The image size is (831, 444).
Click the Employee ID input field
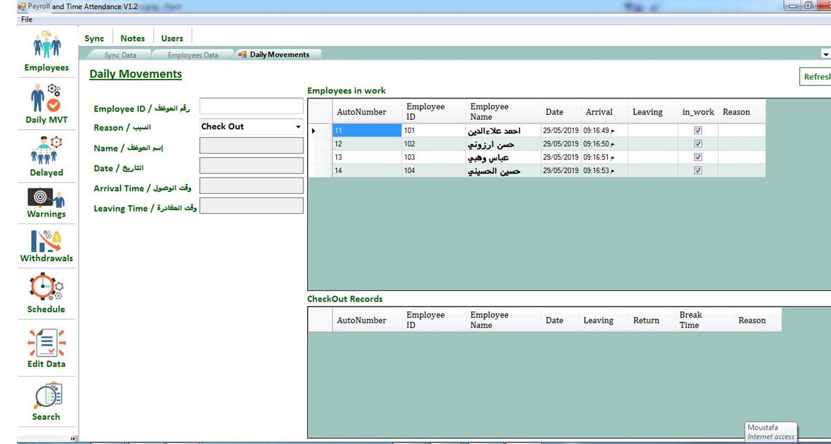(x=251, y=106)
